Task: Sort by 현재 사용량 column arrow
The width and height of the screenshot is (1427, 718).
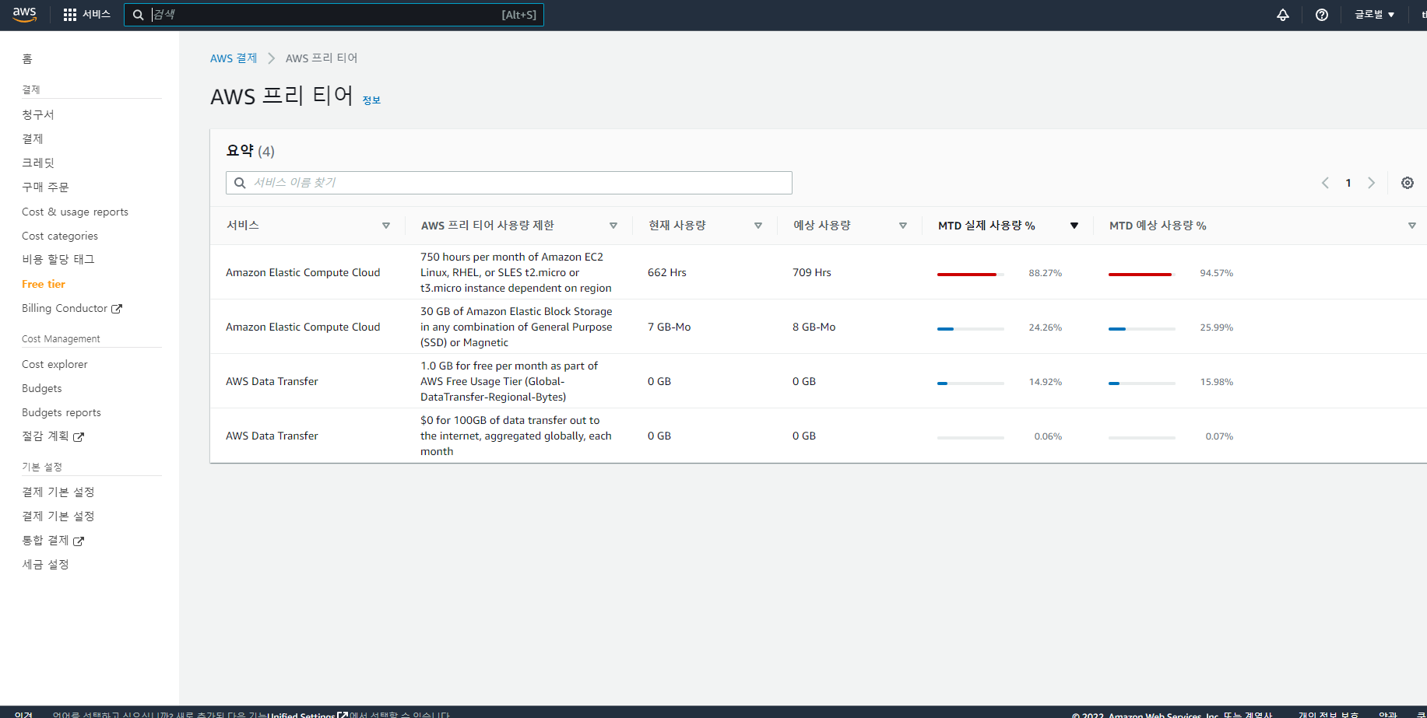Action: click(x=758, y=226)
